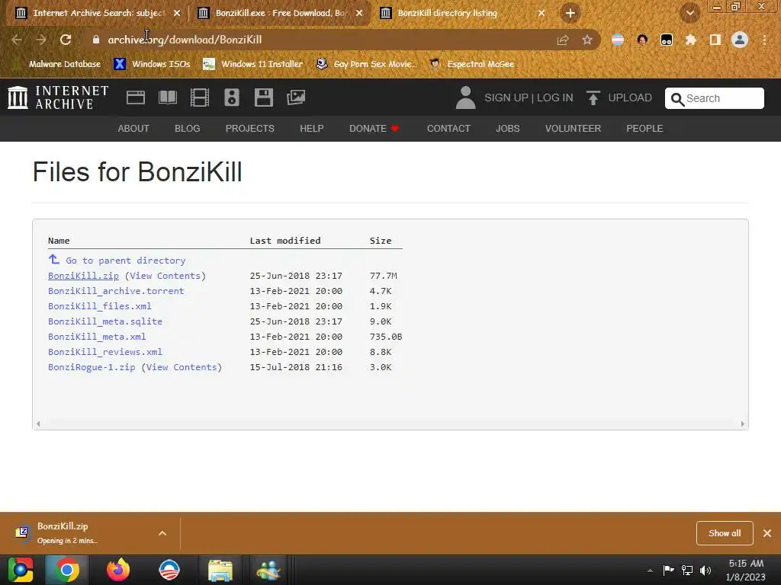781x585 pixels.
Task: Open the PROJECTS menu item
Action: pos(250,128)
